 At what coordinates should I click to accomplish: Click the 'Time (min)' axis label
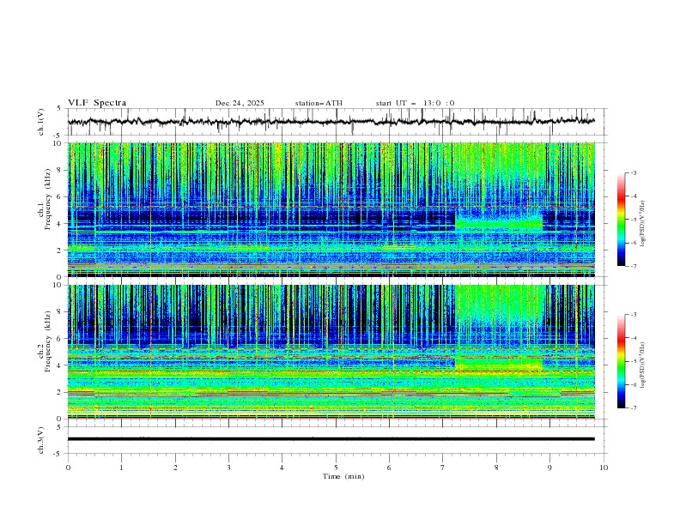coord(343,476)
